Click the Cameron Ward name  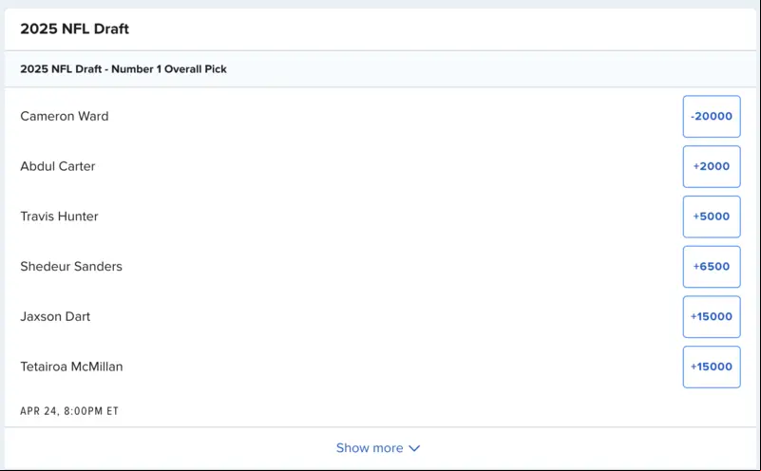tap(65, 117)
